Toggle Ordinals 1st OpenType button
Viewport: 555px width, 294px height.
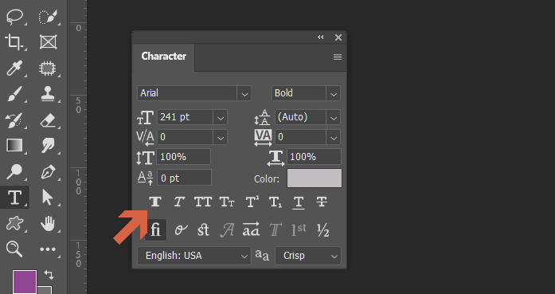299,230
